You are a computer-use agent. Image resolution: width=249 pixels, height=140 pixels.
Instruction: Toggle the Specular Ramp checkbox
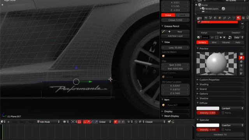pos(223,129)
